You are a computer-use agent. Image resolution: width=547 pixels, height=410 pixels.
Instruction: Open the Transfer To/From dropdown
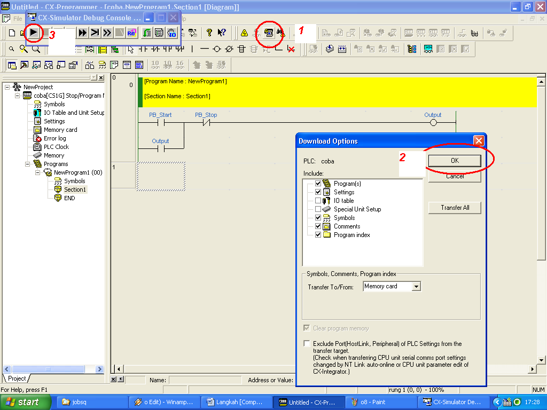417,286
